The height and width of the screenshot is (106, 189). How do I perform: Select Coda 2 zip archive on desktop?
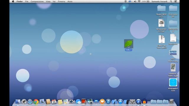point(162,39)
